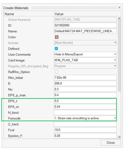
Task: Enable the RefRho_Option checkbox
Action: (56, 72)
